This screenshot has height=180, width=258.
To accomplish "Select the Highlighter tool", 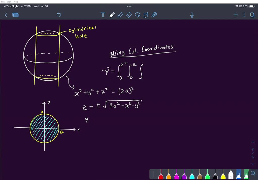I will [120, 15].
